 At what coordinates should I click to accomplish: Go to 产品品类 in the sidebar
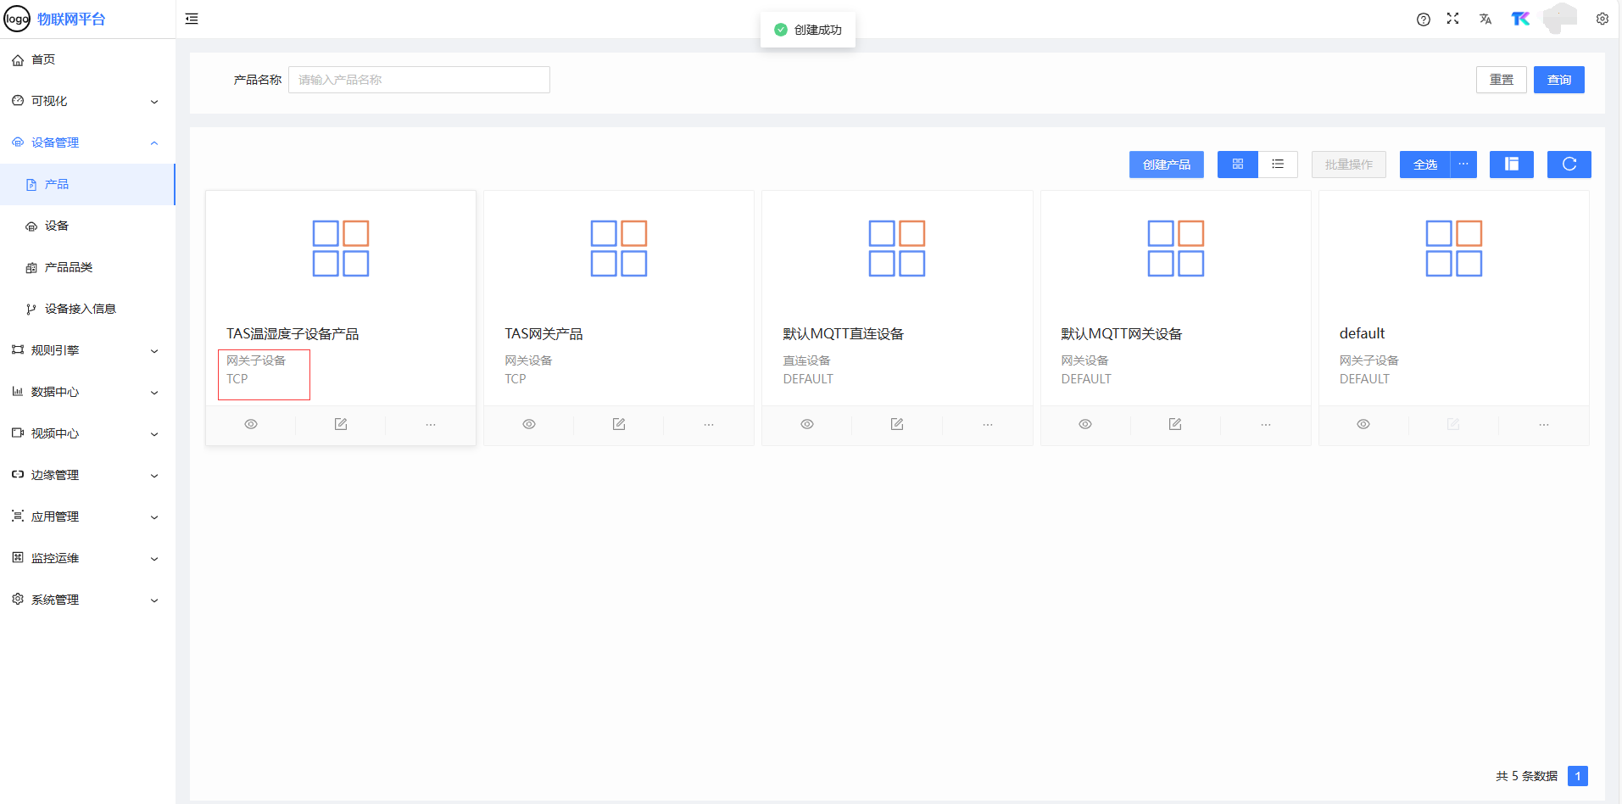[x=69, y=267]
